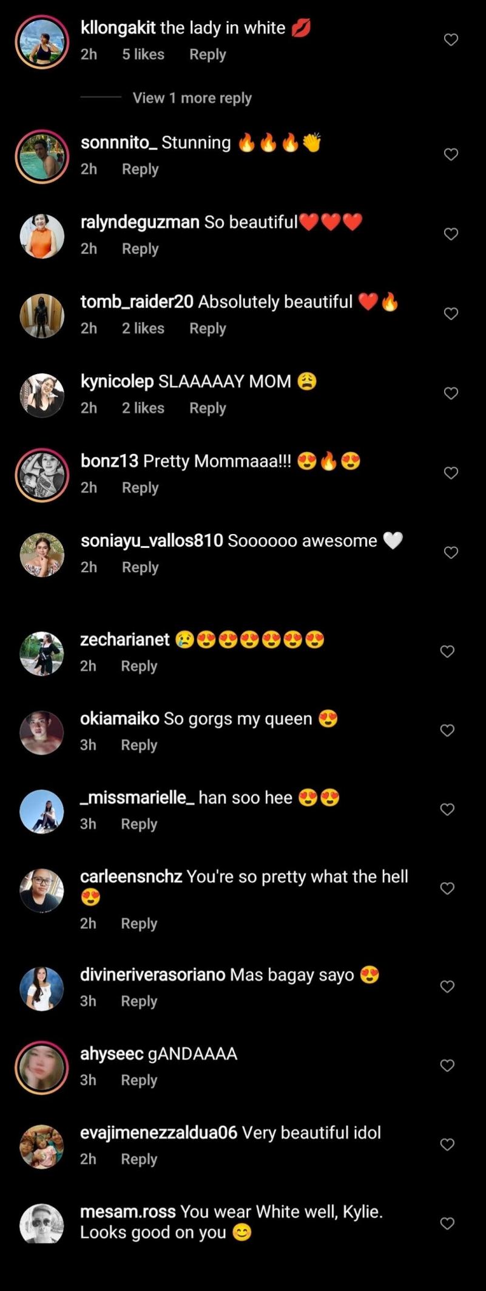View sonnnito_'s story from profile picture
Image resolution: width=486 pixels, height=1291 pixels.
(x=42, y=157)
